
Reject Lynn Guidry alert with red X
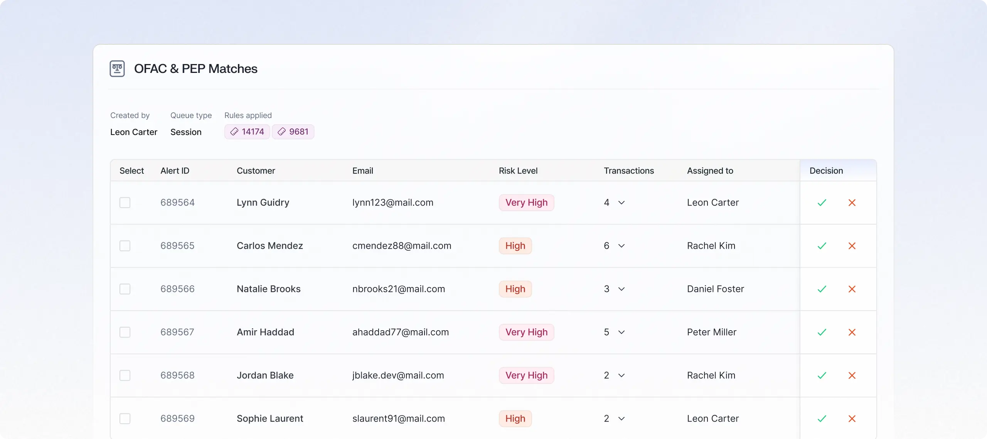[852, 203]
